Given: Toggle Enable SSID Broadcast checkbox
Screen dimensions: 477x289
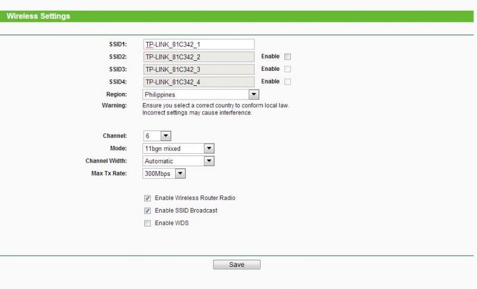Looking at the screenshot, I should pos(147,210).
